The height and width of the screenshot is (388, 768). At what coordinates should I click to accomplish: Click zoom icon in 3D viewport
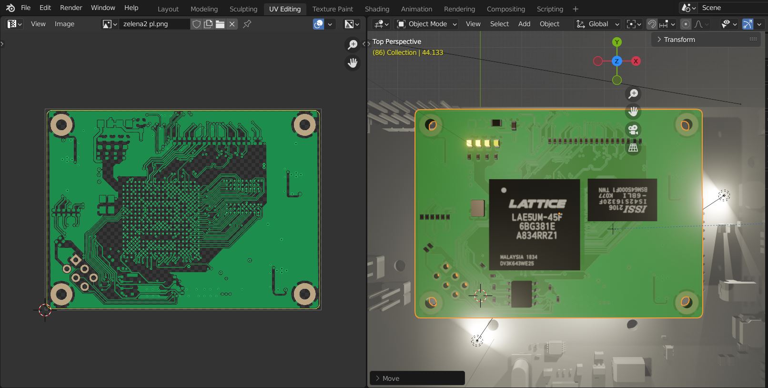633,94
